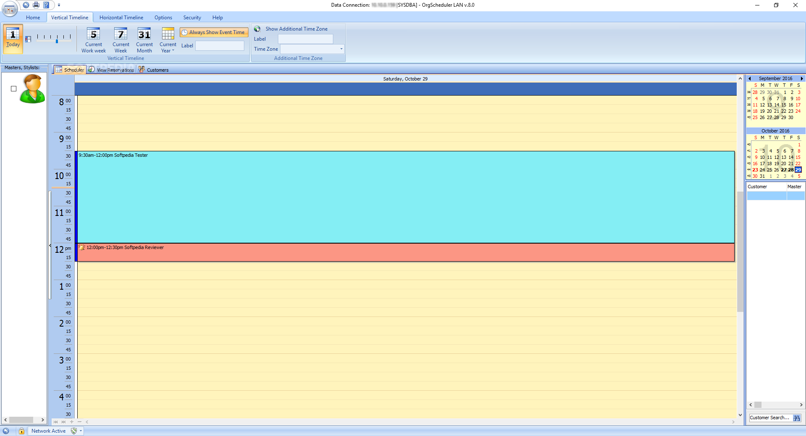Click week 44 number in October calendar
Viewport: 806px width, 436px height.
749,170
